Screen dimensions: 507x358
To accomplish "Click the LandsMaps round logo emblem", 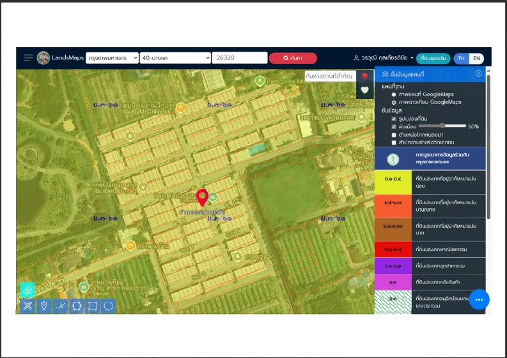I will pos(43,58).
